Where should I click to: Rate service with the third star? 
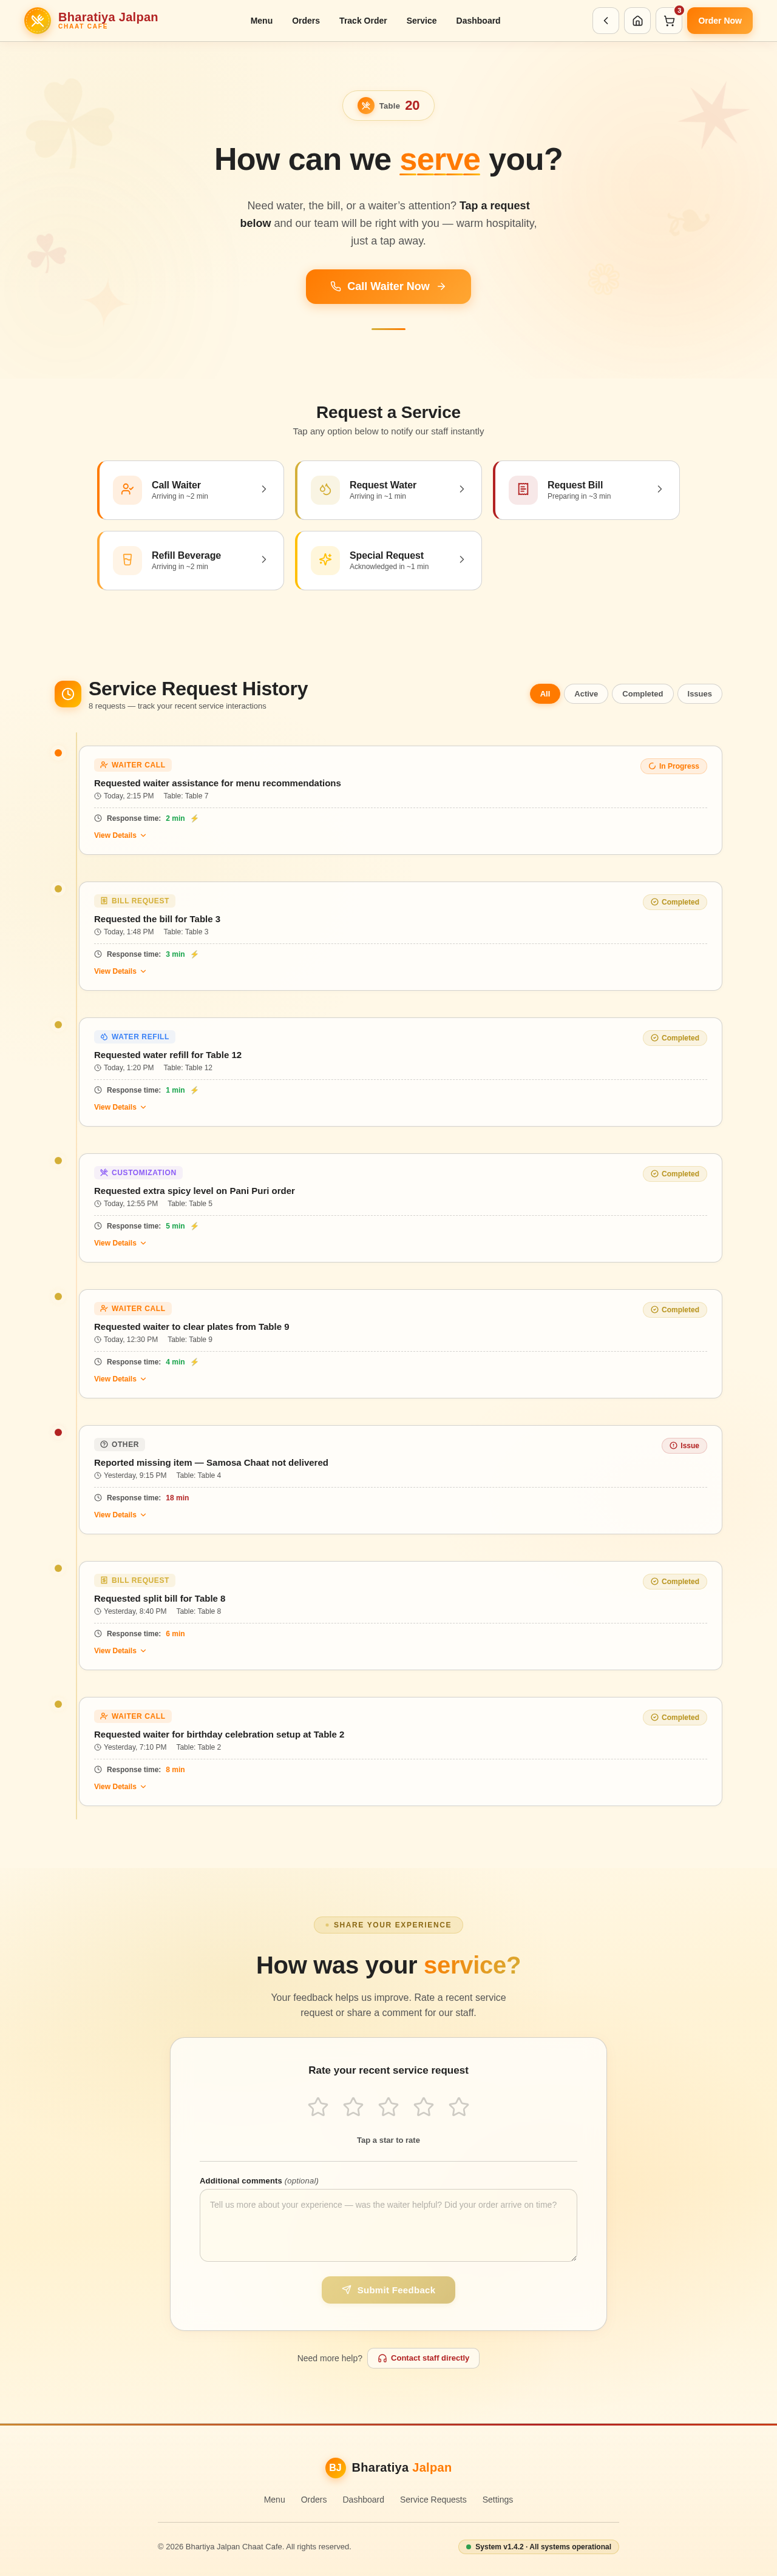click(x=388, y=2107)
